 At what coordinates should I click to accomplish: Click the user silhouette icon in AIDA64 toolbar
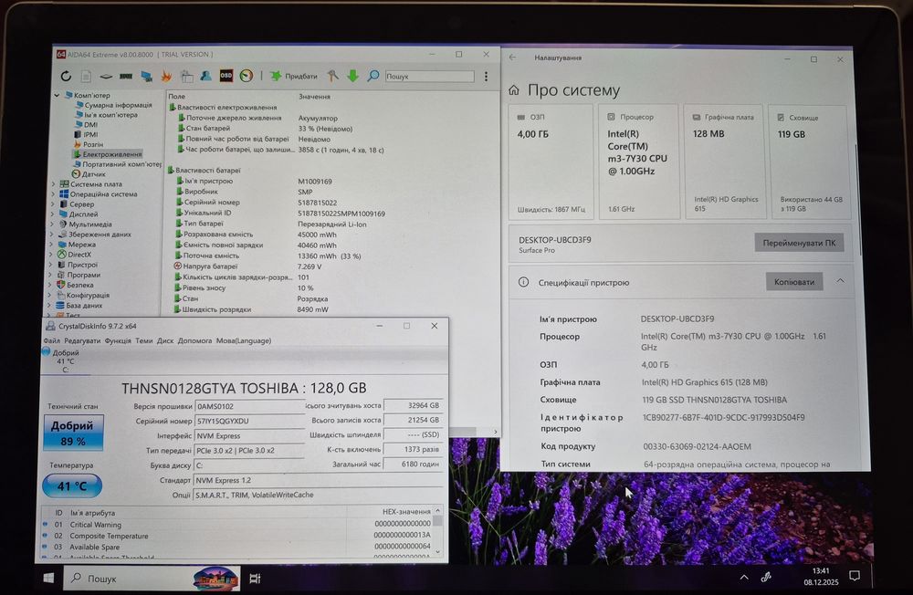205,77
